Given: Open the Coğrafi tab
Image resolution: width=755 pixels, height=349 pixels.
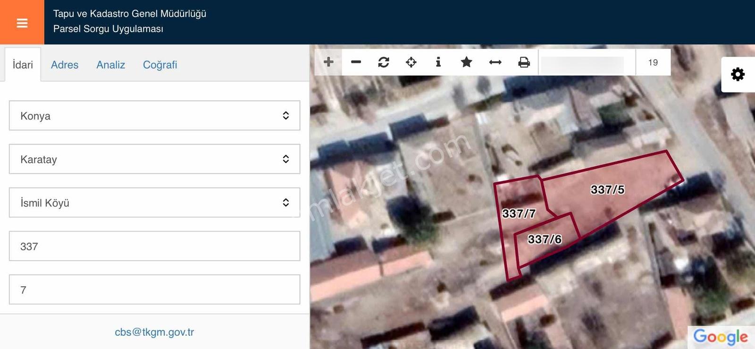Looking at the screenshot, I should (x=160, y=65).
